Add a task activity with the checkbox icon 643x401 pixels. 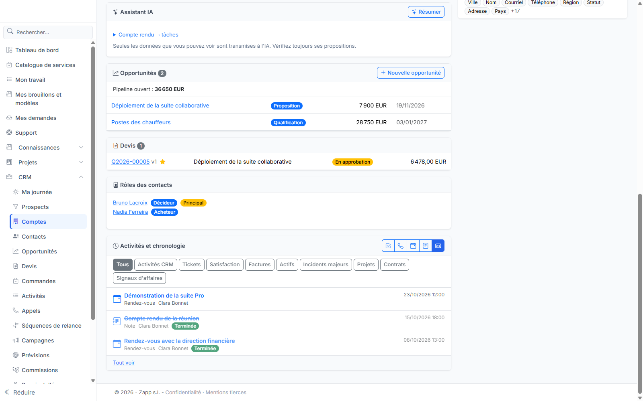[x=388, y=246]
